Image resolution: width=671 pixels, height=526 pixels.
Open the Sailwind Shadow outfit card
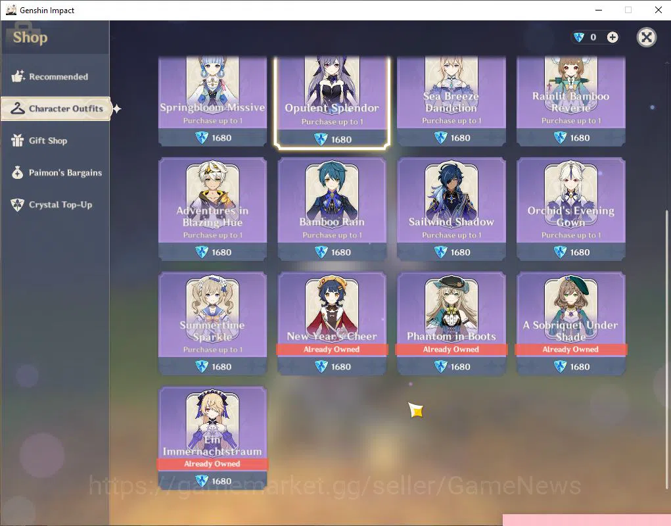451,209
